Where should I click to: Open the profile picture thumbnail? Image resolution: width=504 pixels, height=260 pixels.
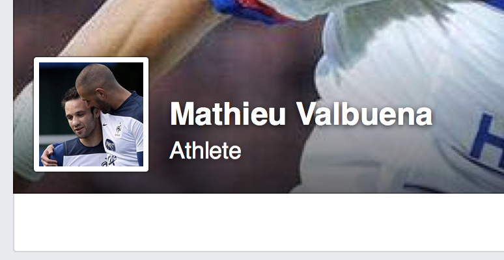coord(91,114)
